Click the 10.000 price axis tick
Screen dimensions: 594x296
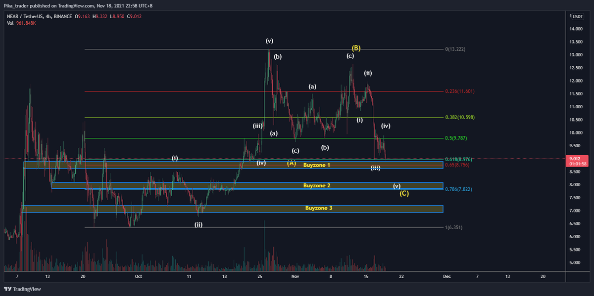(x=576, y=133)
